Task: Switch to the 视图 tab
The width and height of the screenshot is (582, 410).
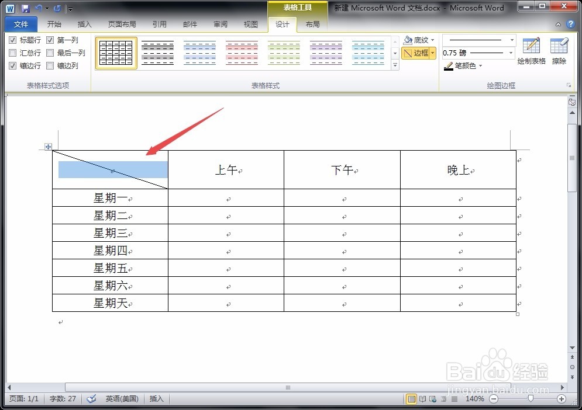Action: point(250,25)
